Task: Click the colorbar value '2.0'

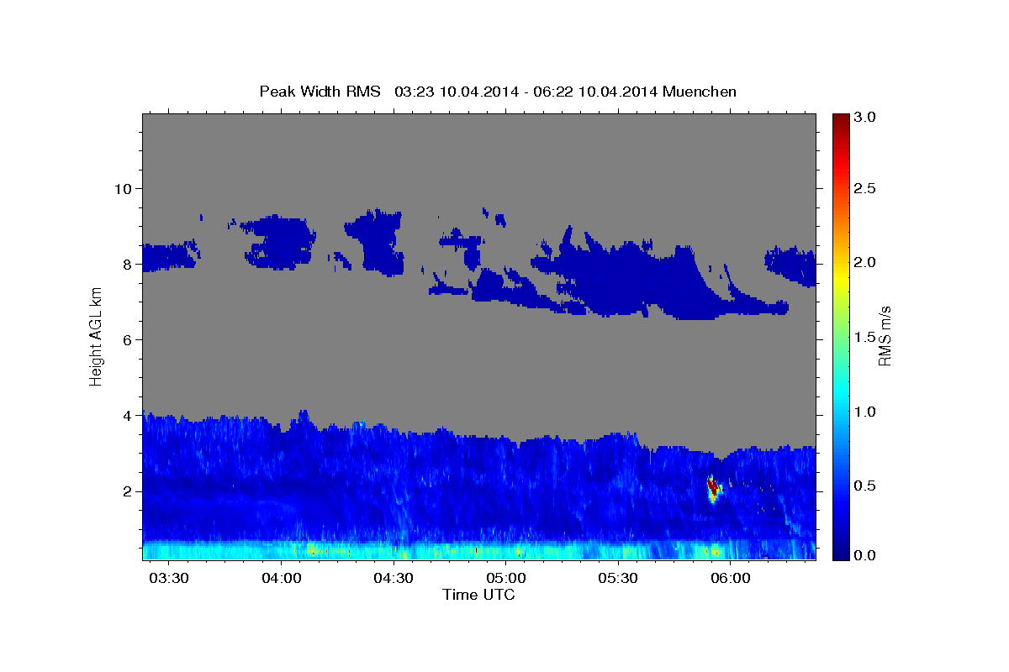Action: [x=865, y=262]
